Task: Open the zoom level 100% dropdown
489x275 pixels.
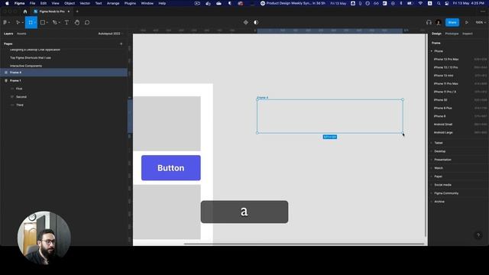Action: pos(481,22)
